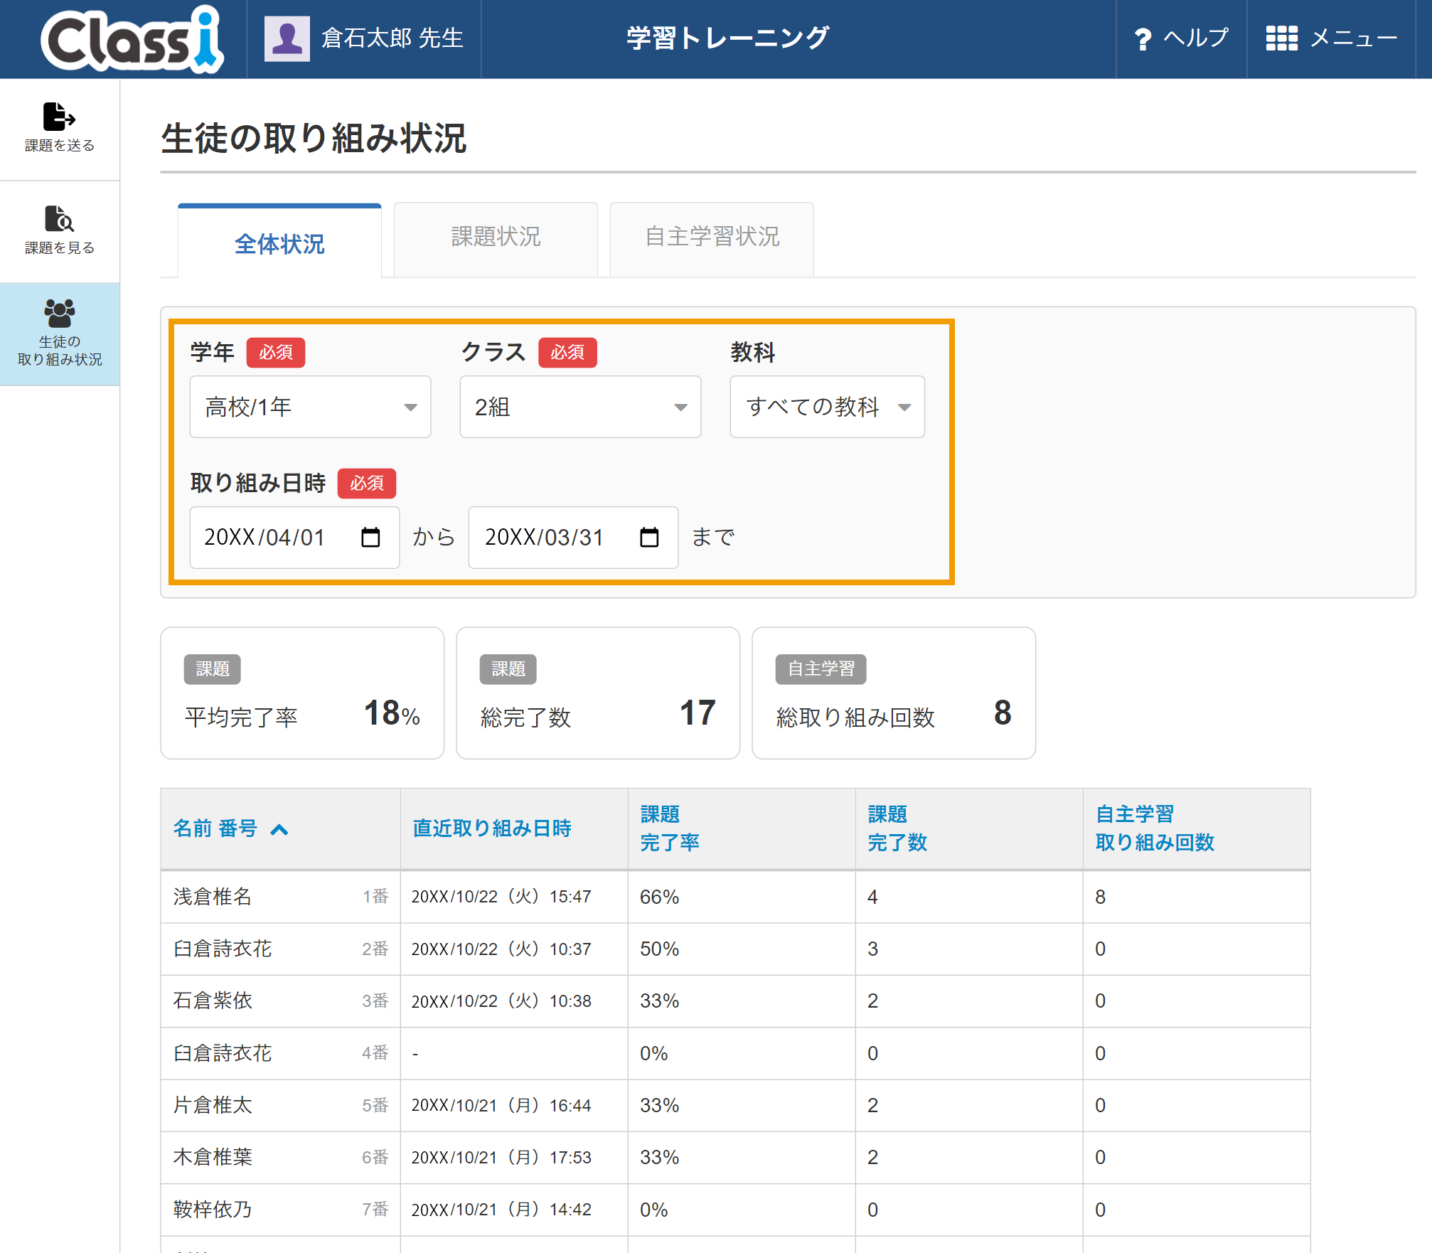Open calendar picker for end date 20XX/03/31
The height and width of the screenshot is (1253, 1432).
pyautogui.click(x=649, y=537)
